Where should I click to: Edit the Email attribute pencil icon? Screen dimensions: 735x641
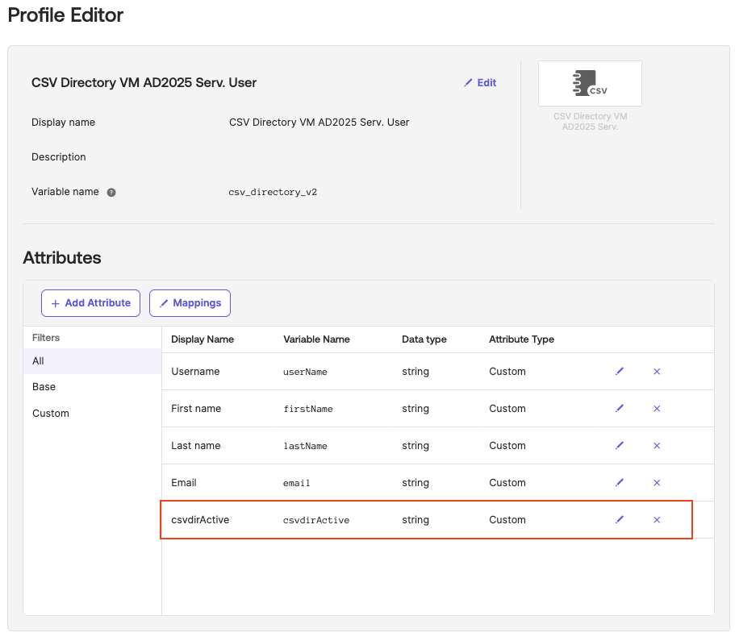pos(619,482)
